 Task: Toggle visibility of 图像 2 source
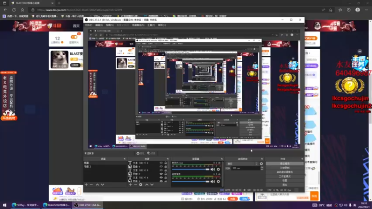[x=161, y=174]
